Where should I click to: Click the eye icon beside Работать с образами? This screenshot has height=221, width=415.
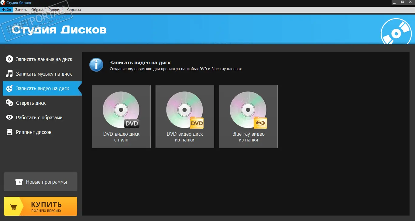pyautogui.click(x=9, y=117)
